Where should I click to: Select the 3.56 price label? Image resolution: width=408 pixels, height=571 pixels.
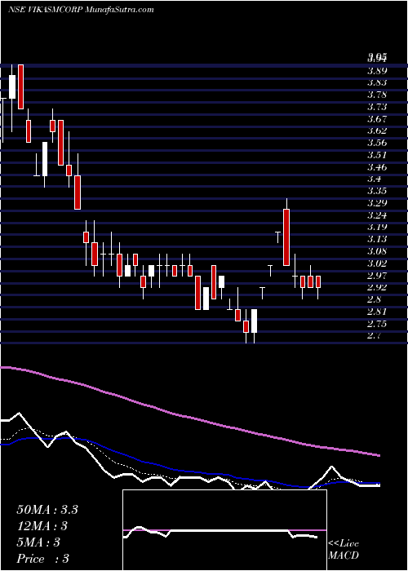[x=377, y=143]
